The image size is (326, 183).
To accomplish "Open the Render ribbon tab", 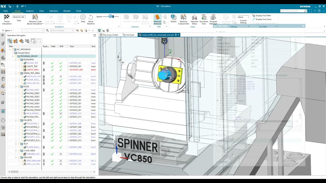I will pyautogui.click(x=67, y=11).
